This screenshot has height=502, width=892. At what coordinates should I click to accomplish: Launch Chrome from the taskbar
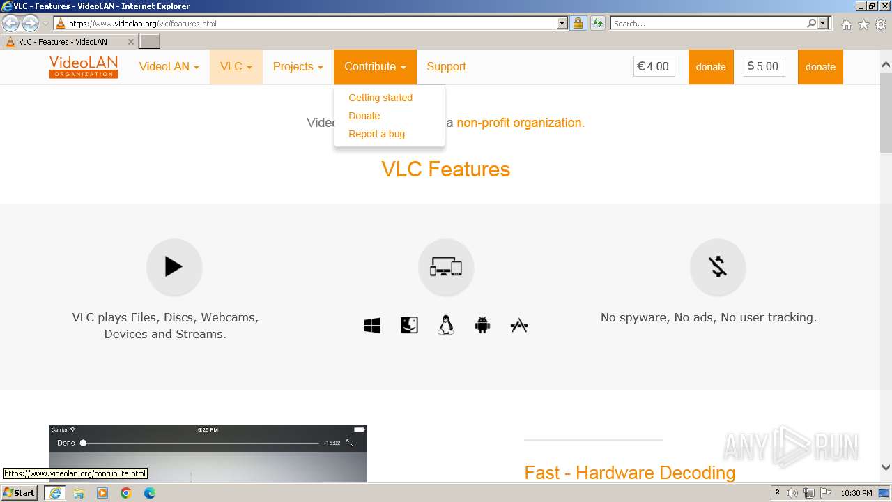pyautogui.click(x=126, y=493)
